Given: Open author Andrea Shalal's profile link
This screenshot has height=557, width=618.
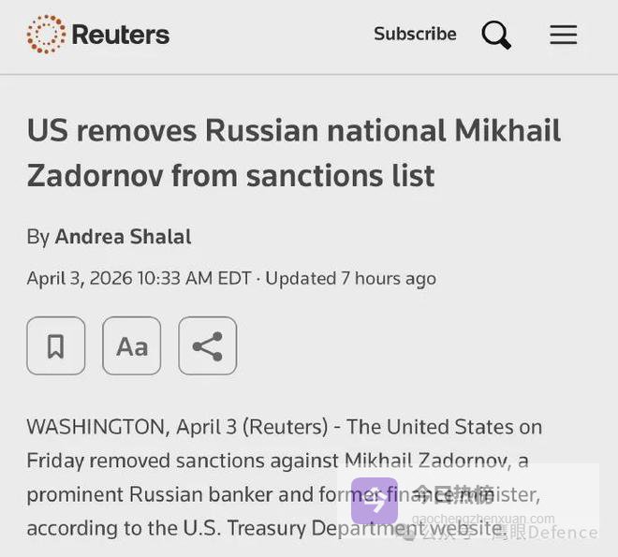Looking at the screenshot, I should pyautogui.click(x=123, y=237).
